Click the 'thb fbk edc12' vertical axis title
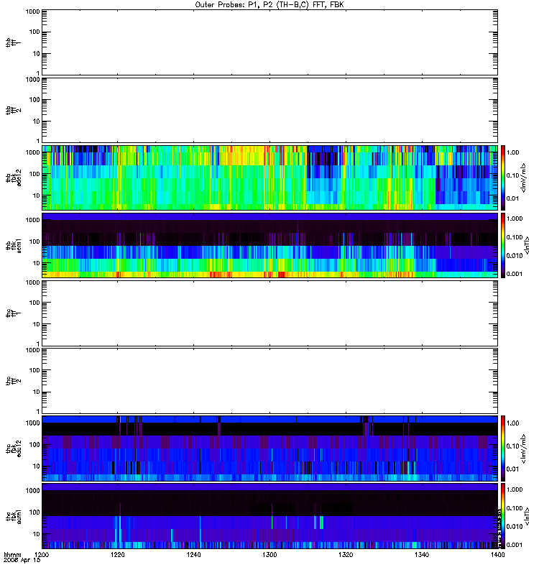This screenshot has width=539, height=575. pos(14,178)
